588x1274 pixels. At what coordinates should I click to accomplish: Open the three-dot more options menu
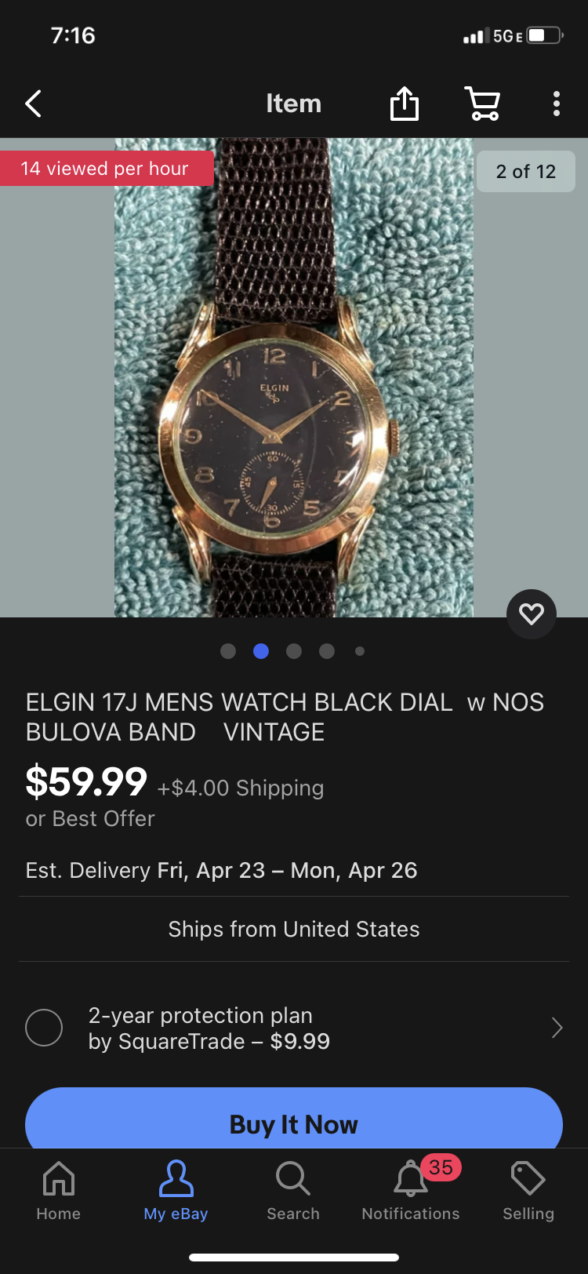tap(557, 104)
